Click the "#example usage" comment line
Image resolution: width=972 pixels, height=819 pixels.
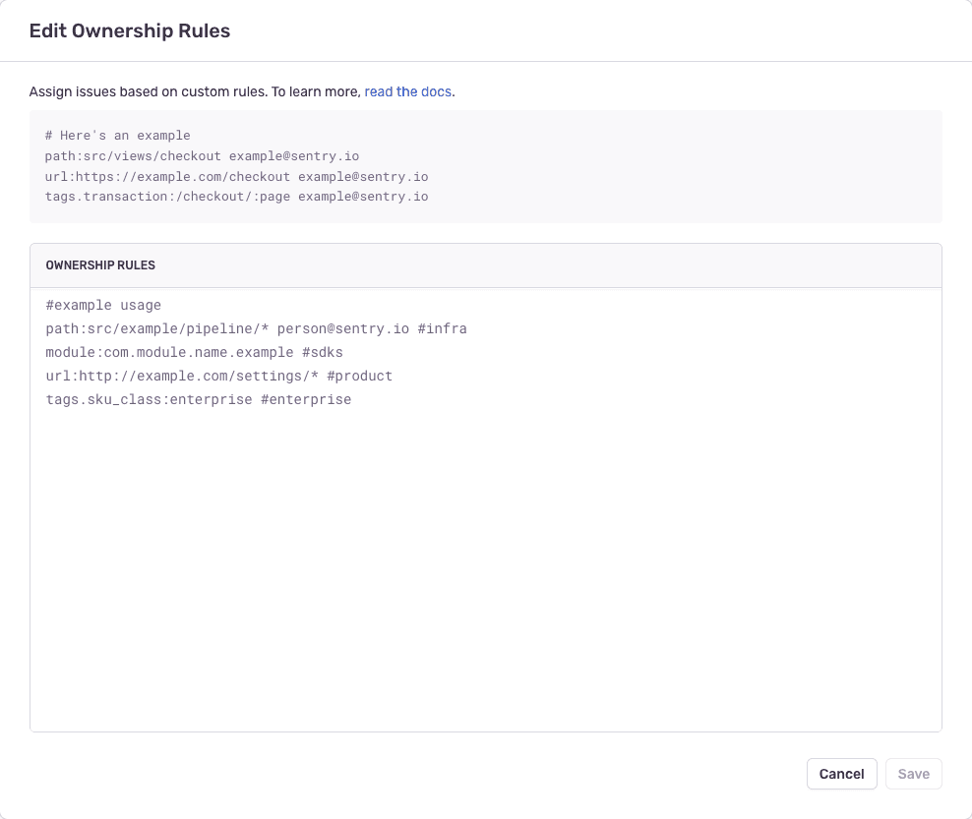tap(102, 305)
